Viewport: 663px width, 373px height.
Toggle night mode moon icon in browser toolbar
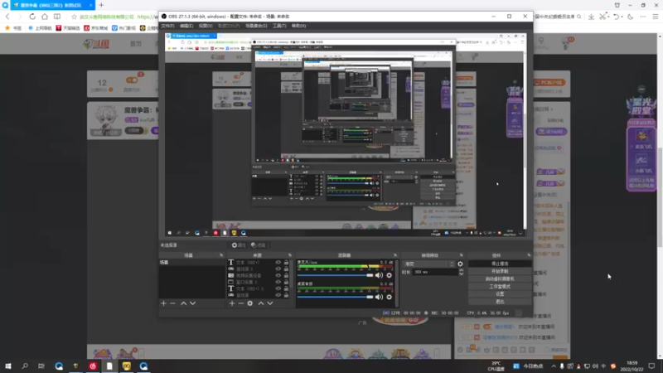(631, 17)
